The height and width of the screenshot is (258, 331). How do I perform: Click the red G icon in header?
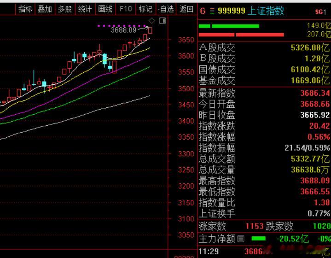point(203,11)
